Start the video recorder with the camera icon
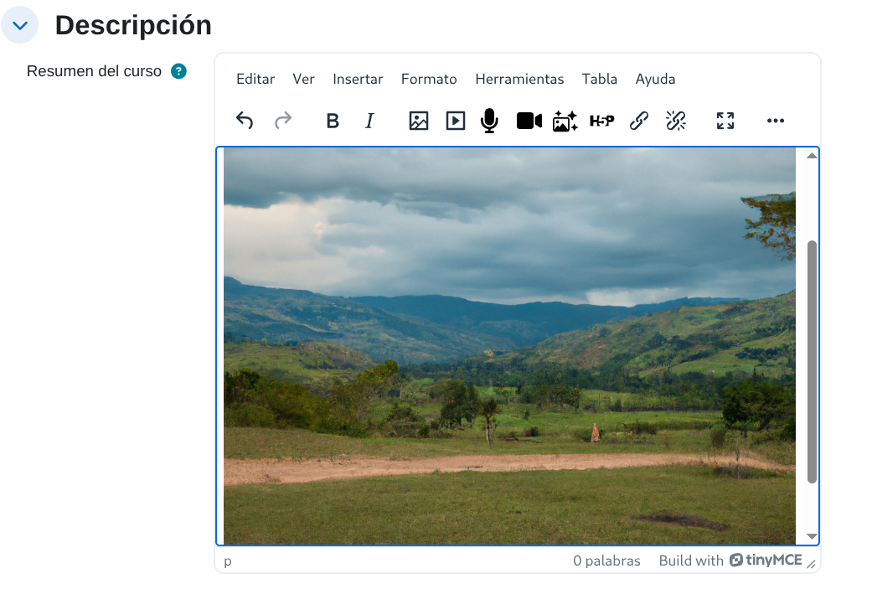Screen dimensions: 872x589 pos(528,120)
